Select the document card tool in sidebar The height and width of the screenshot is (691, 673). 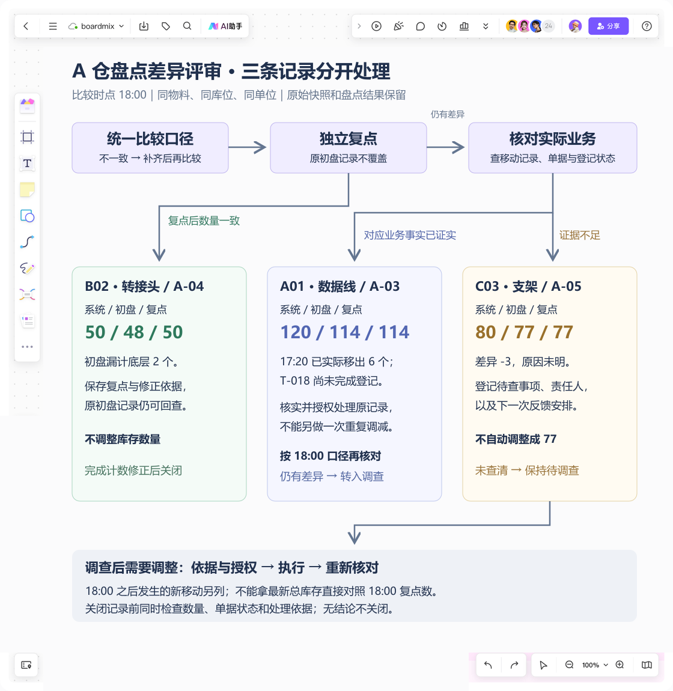coord(27,321)
